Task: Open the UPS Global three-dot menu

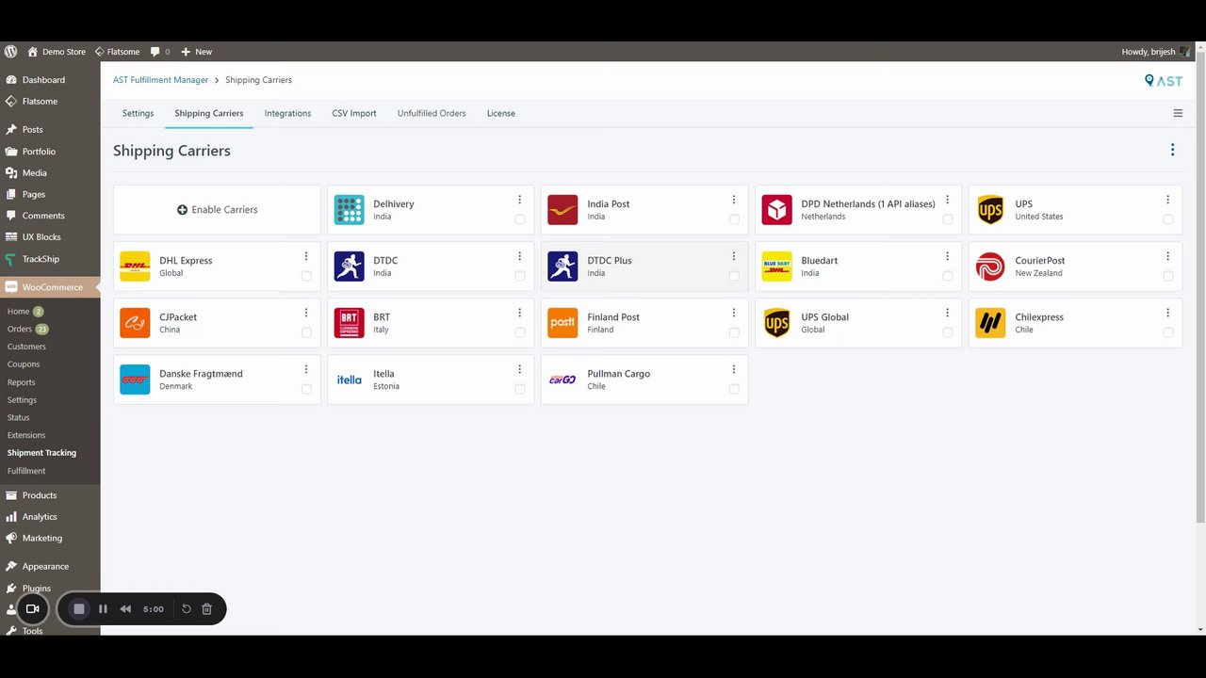Action: pos(948,313)
